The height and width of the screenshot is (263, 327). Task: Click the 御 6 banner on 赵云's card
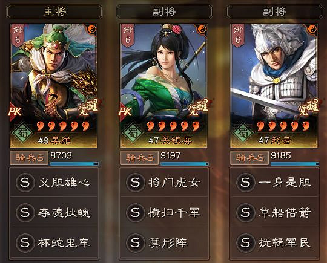(x=238, y=35)
